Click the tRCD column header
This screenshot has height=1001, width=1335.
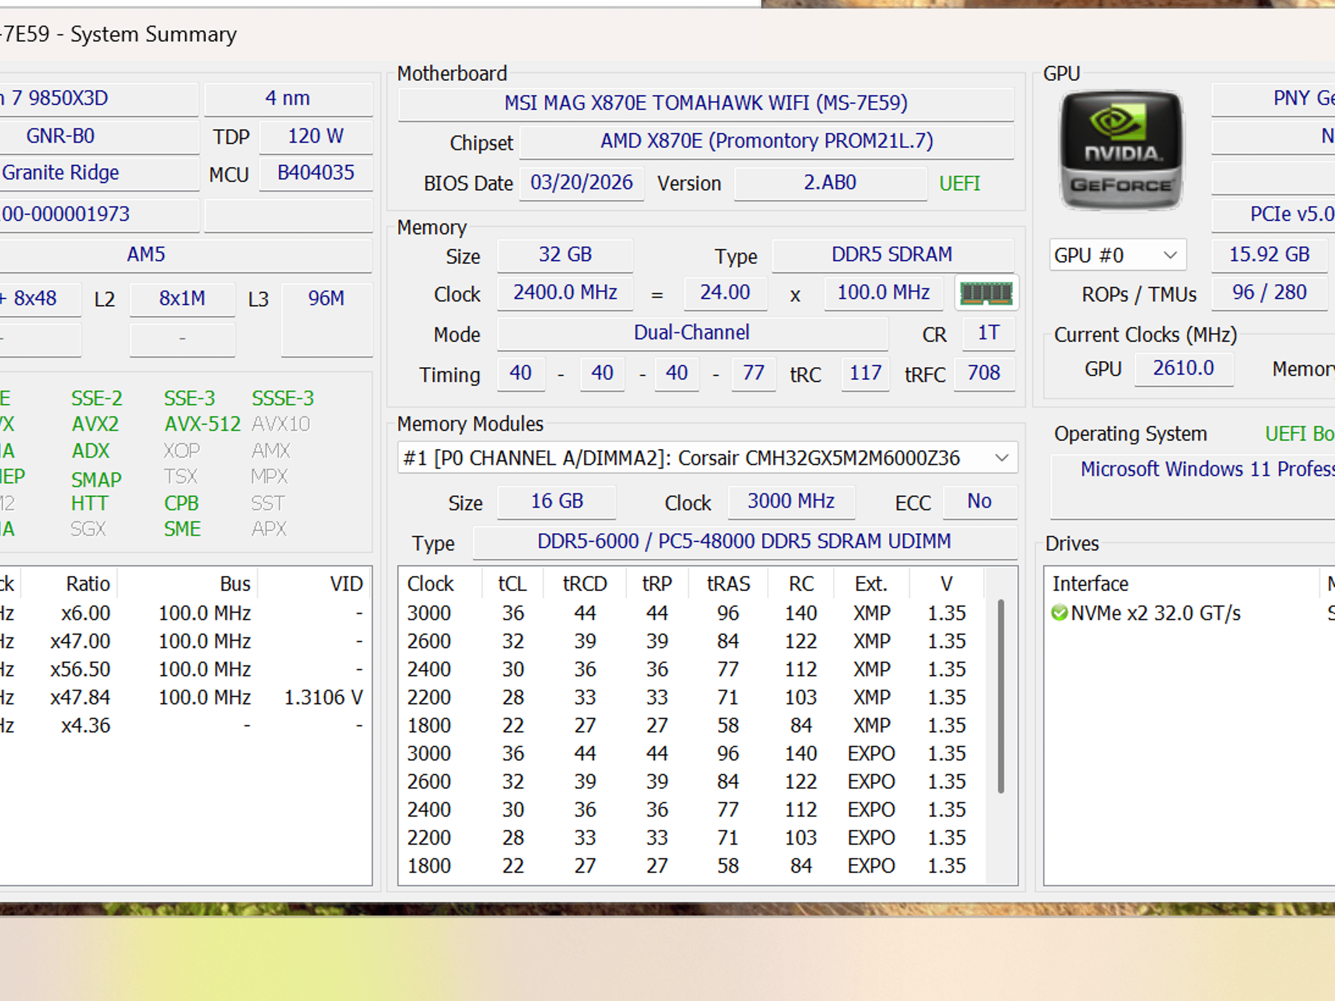585,584
